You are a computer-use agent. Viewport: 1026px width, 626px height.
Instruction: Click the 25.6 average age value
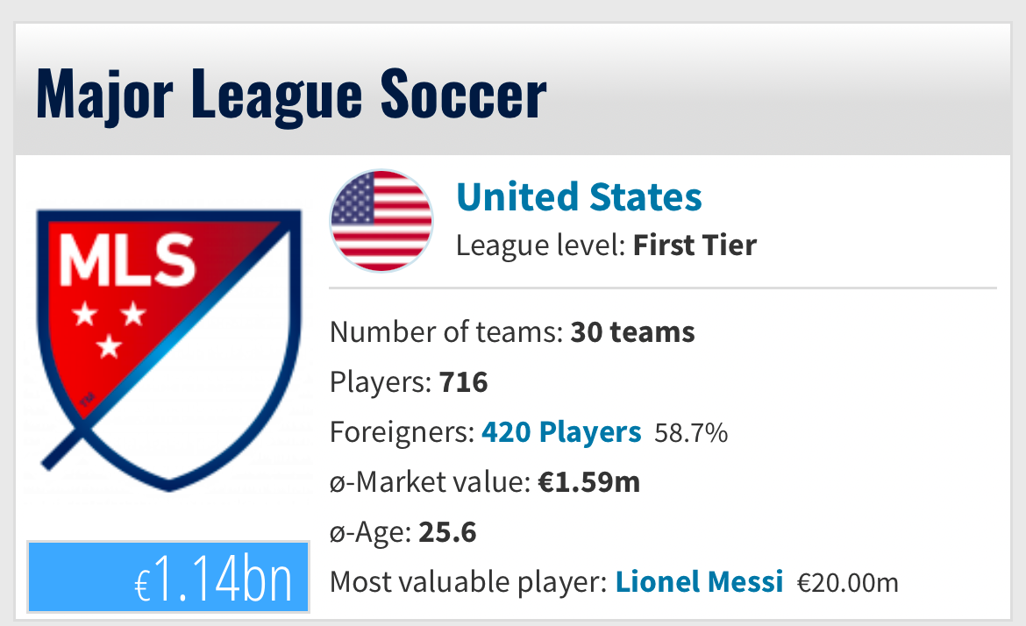point(447,532)
